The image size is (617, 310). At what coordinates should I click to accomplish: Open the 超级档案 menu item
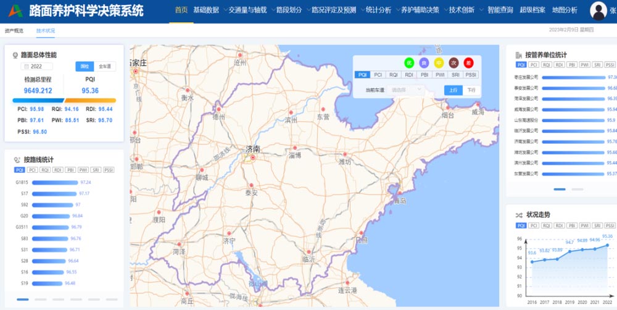click(x=533, y=10)
